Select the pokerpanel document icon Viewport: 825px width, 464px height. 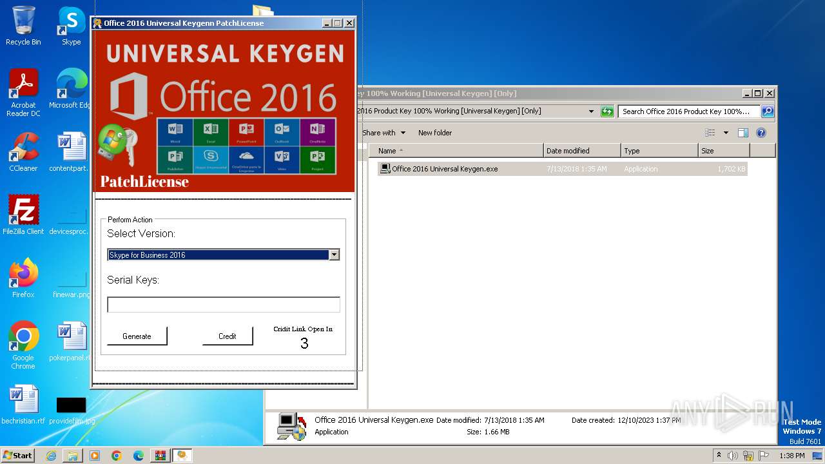coord(71,342)
